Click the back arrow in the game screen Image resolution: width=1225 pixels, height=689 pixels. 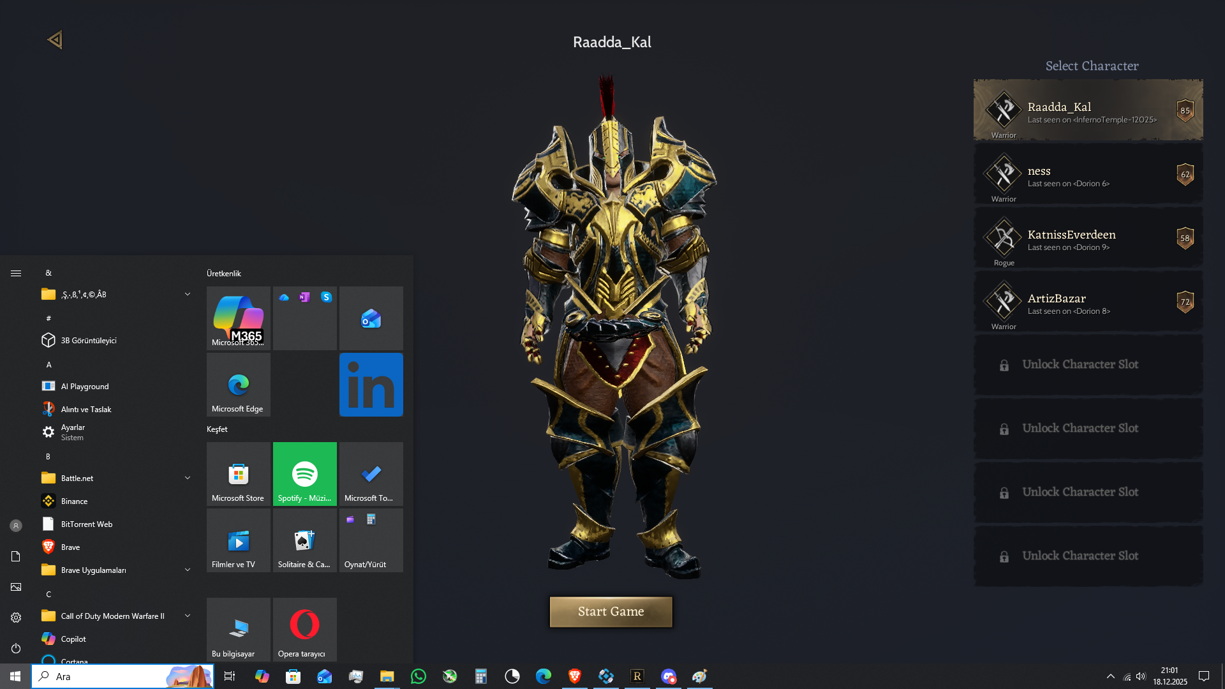tap(55, 40)
